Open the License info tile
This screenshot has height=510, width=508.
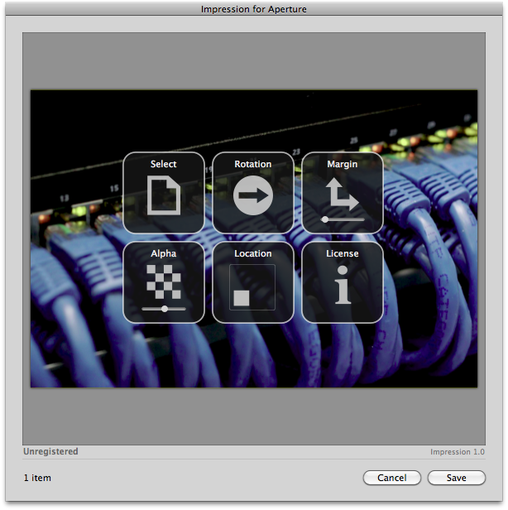[x=343, y=282]
